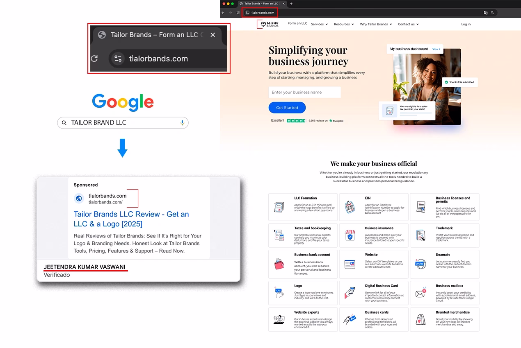This screenshot has height=348, width=521.
Task: Select the EIN clipboard icon
Action: click(x=350, y=207)
